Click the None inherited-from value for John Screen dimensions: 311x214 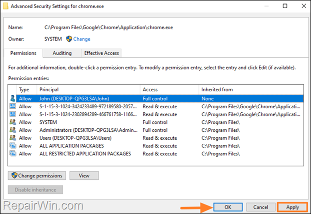(x=207, y=99)
